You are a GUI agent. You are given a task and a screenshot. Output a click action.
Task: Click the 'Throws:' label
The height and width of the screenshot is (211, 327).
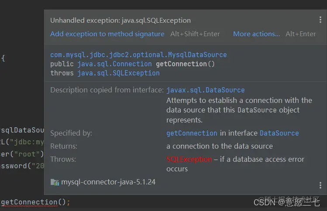tap(63, 160)
